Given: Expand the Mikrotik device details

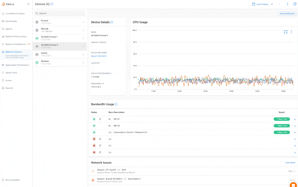Looking at the screenshot, I should 83,30.
